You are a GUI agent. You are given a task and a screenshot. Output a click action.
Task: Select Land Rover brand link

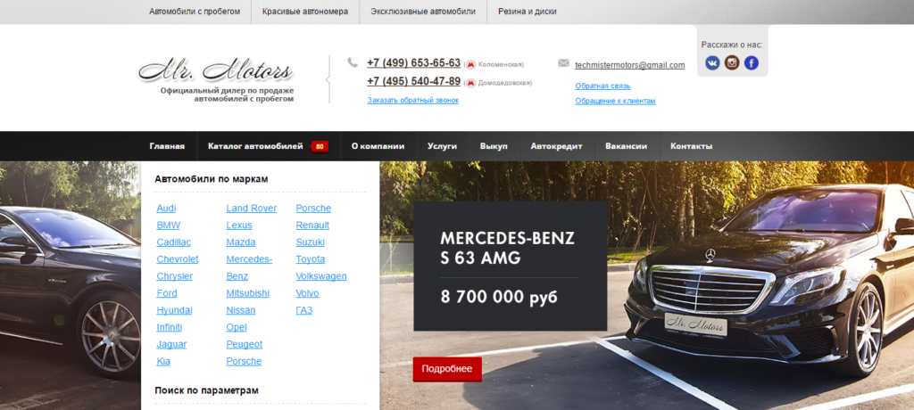(251, 209)
